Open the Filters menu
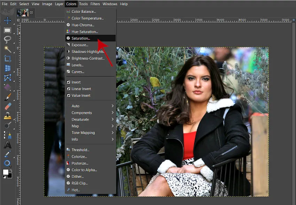The width and height of the screenshot is (296, 205). (x=95, y=4)
